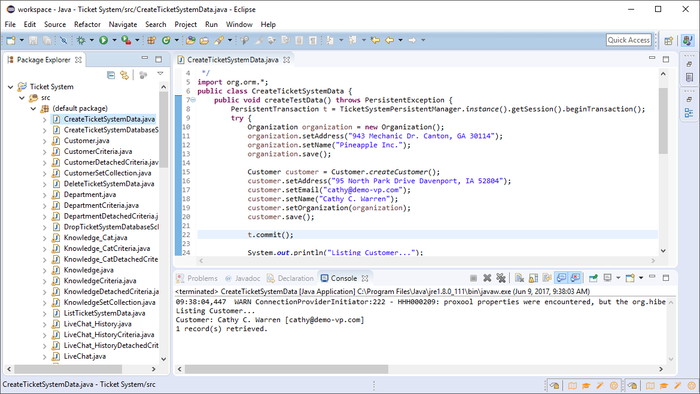Viewport: 700px width, 394px height.
Task: Click Remove Launch X in Console
Action: pyautogui.click(x=487, y=278)
